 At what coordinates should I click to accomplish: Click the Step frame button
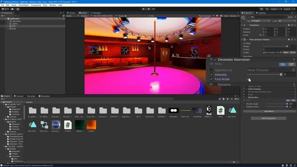pyautogui.click(x=154, y=9)
